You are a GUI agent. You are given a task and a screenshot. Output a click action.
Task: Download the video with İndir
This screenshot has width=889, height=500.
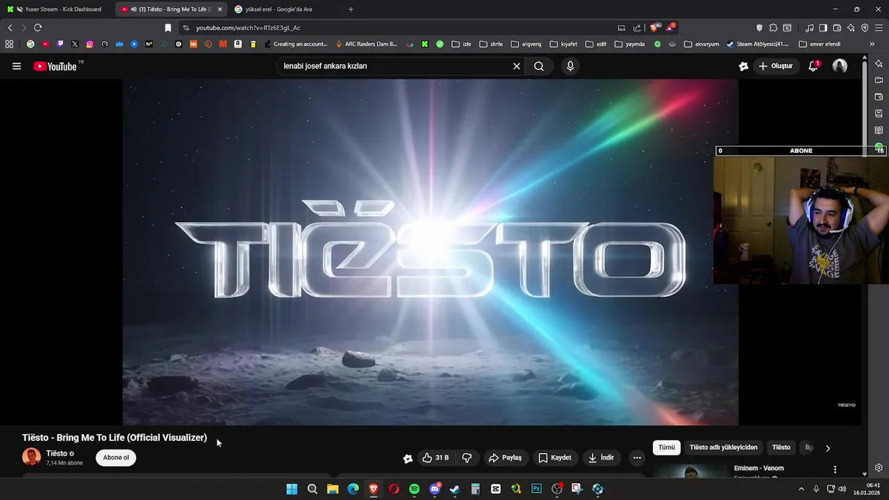(601, 458)
